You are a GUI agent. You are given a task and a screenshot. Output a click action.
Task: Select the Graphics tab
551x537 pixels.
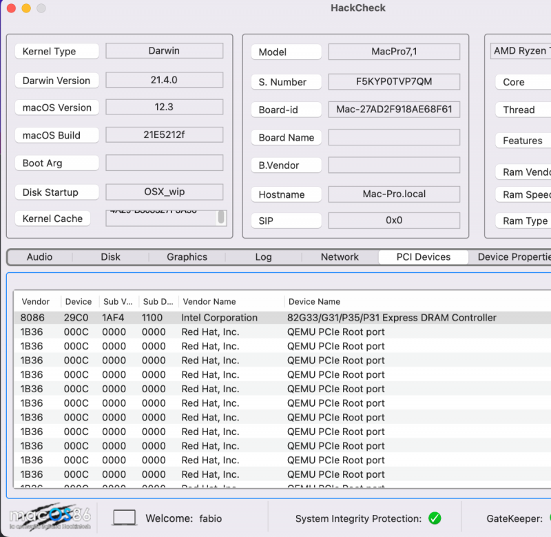pos(187,257)
